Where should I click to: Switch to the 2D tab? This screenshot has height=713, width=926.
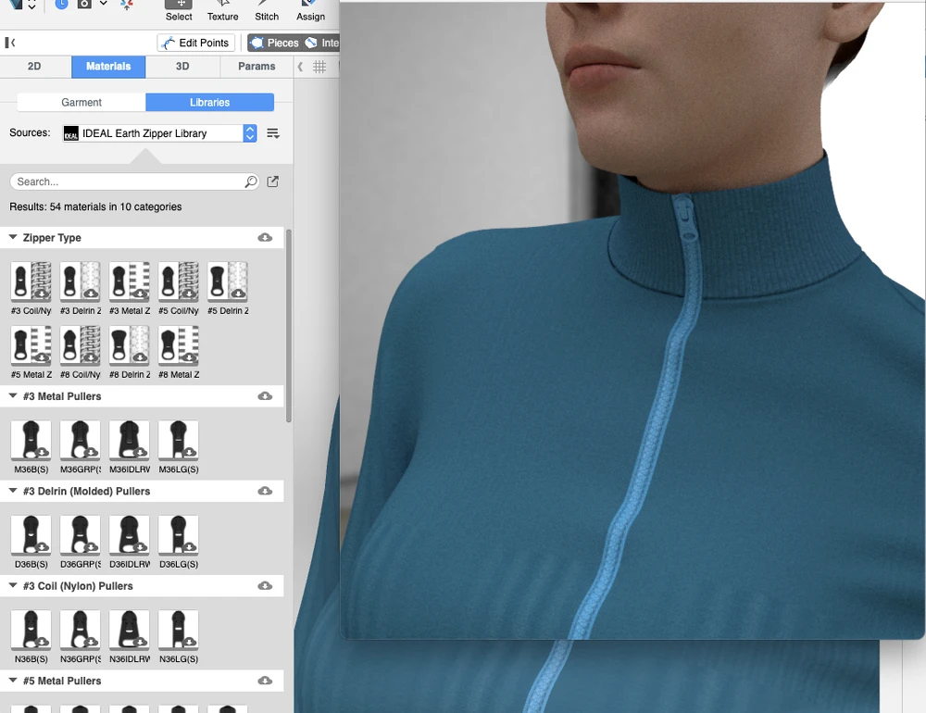(34, 67)
